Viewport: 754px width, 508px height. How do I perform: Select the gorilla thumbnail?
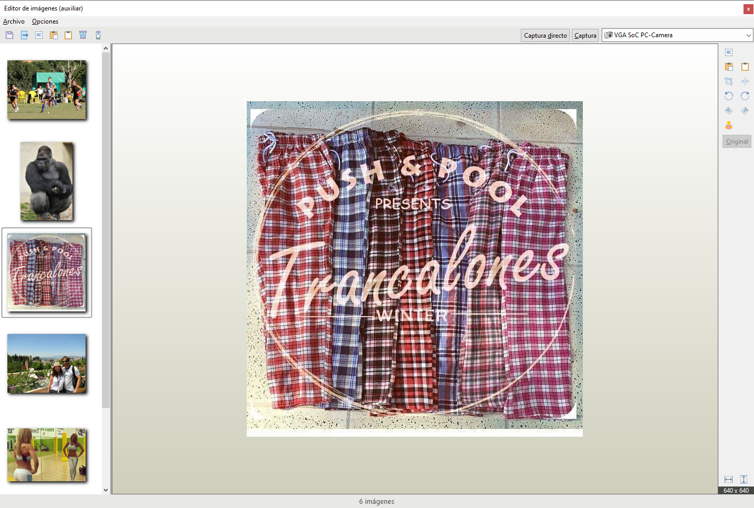point(47,181)
